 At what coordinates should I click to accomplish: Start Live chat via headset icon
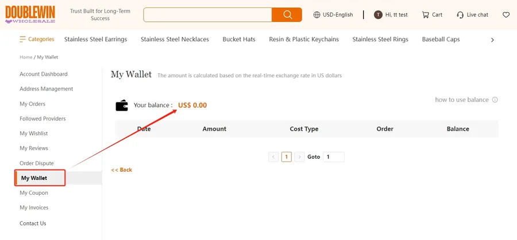click(x=460, y=15)
